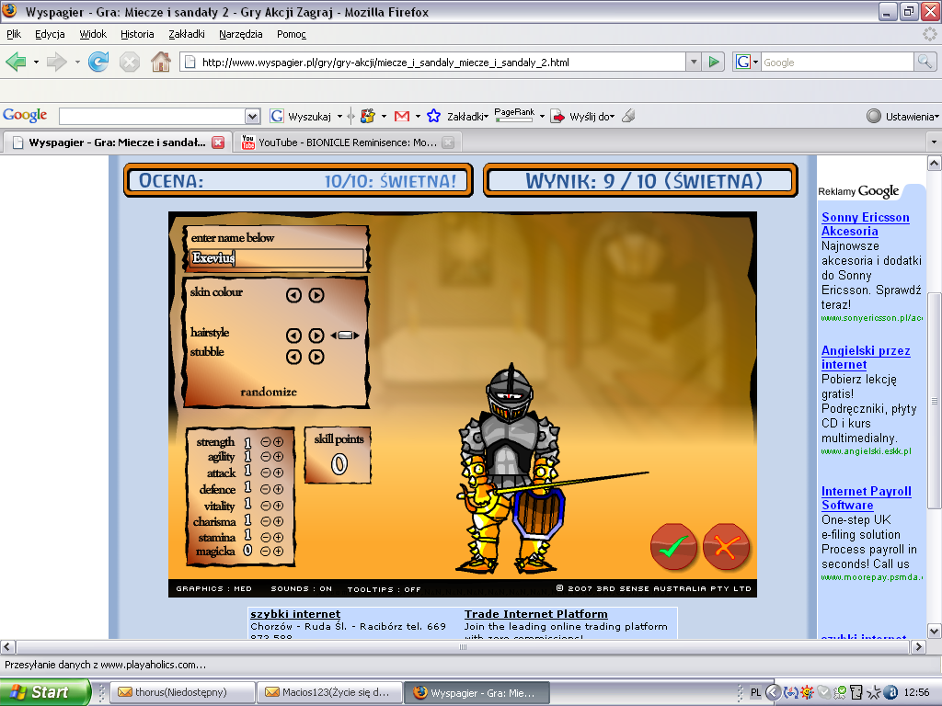
Task: Open Macios123 chat taskbar window
Action: [x=328, y=692]
